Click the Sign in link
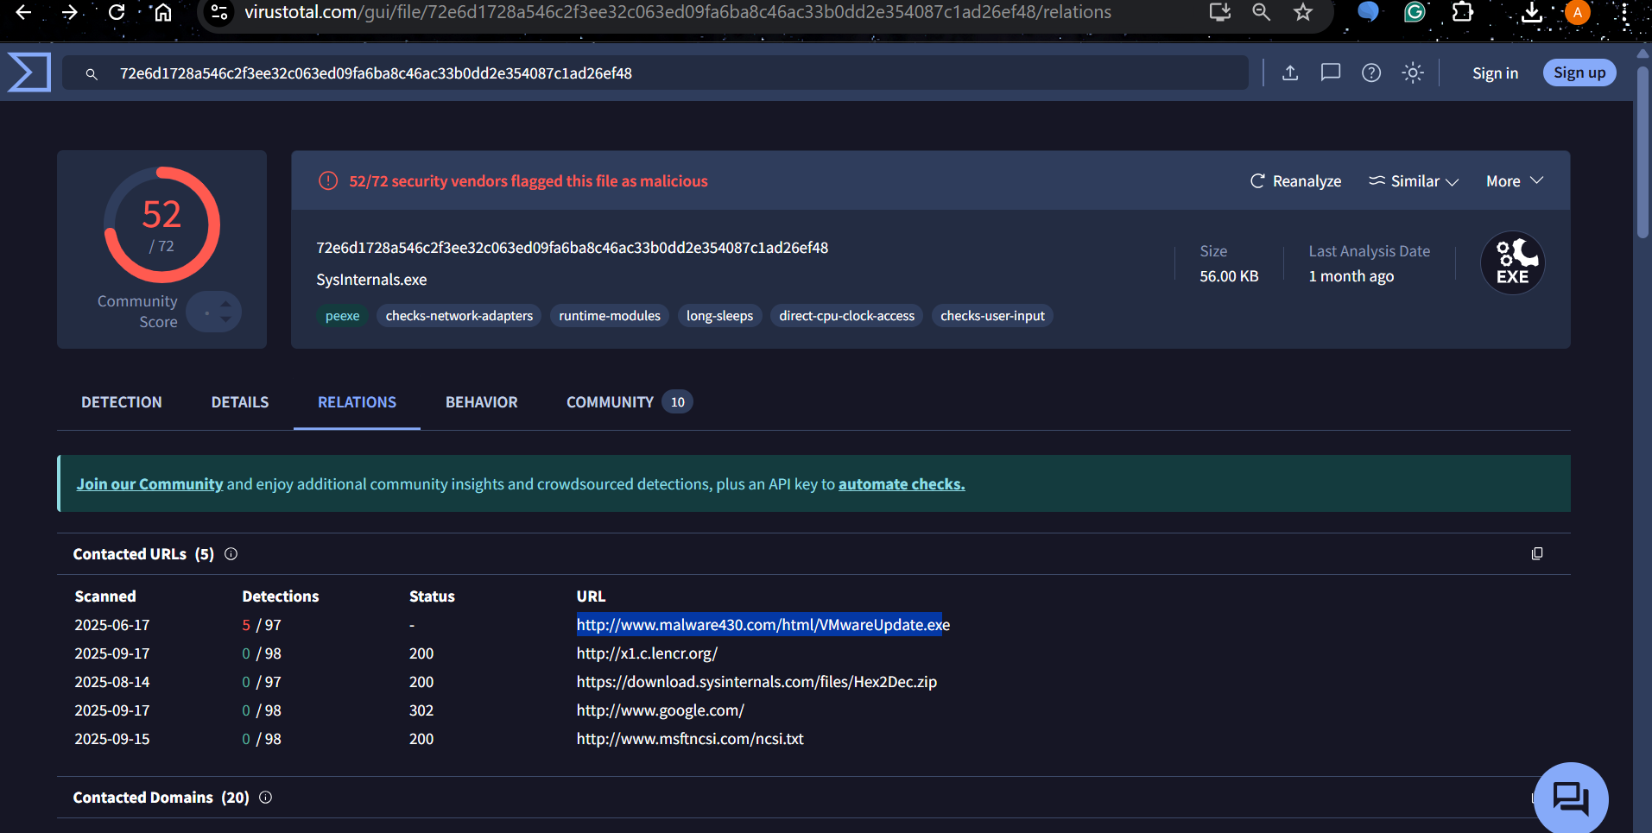The height and width of the screenshot is (833, 1652). tap(1495, 73)
